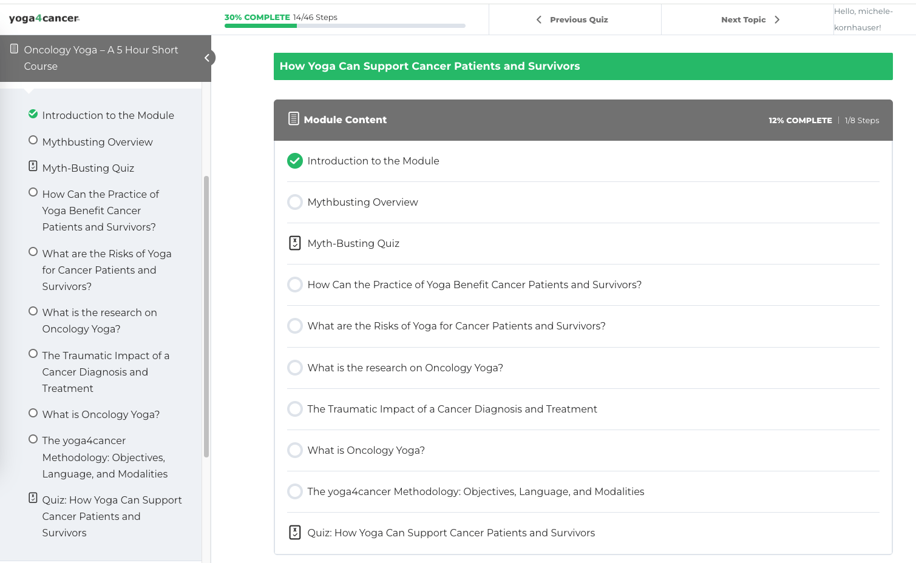The width and height of the screenshot is (916, 563).
Task: Click quiz icon beside Myth-Busting Quiz in sidebar
Action: point(33,166)
